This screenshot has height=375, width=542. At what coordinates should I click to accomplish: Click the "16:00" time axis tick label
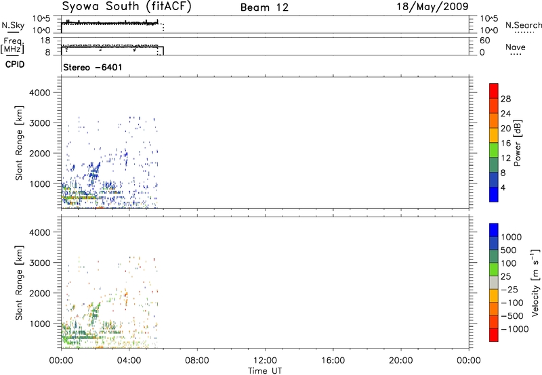tap(333, 361)
